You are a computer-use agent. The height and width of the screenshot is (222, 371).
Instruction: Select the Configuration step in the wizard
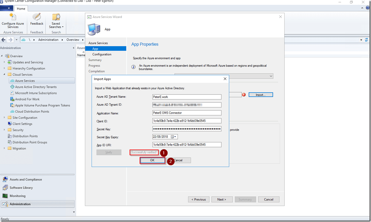[102, 54]
